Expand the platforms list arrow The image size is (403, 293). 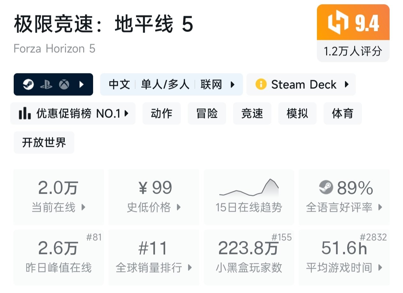coord(82,85)
